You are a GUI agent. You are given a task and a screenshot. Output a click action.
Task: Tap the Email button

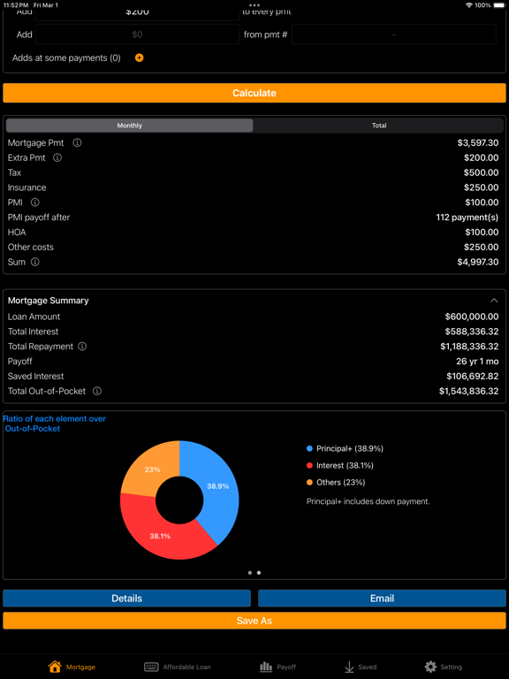382,598
